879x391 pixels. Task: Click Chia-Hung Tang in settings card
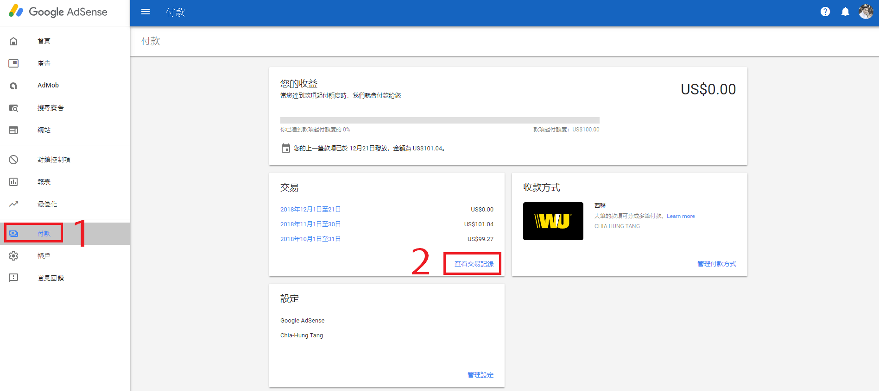302,335
